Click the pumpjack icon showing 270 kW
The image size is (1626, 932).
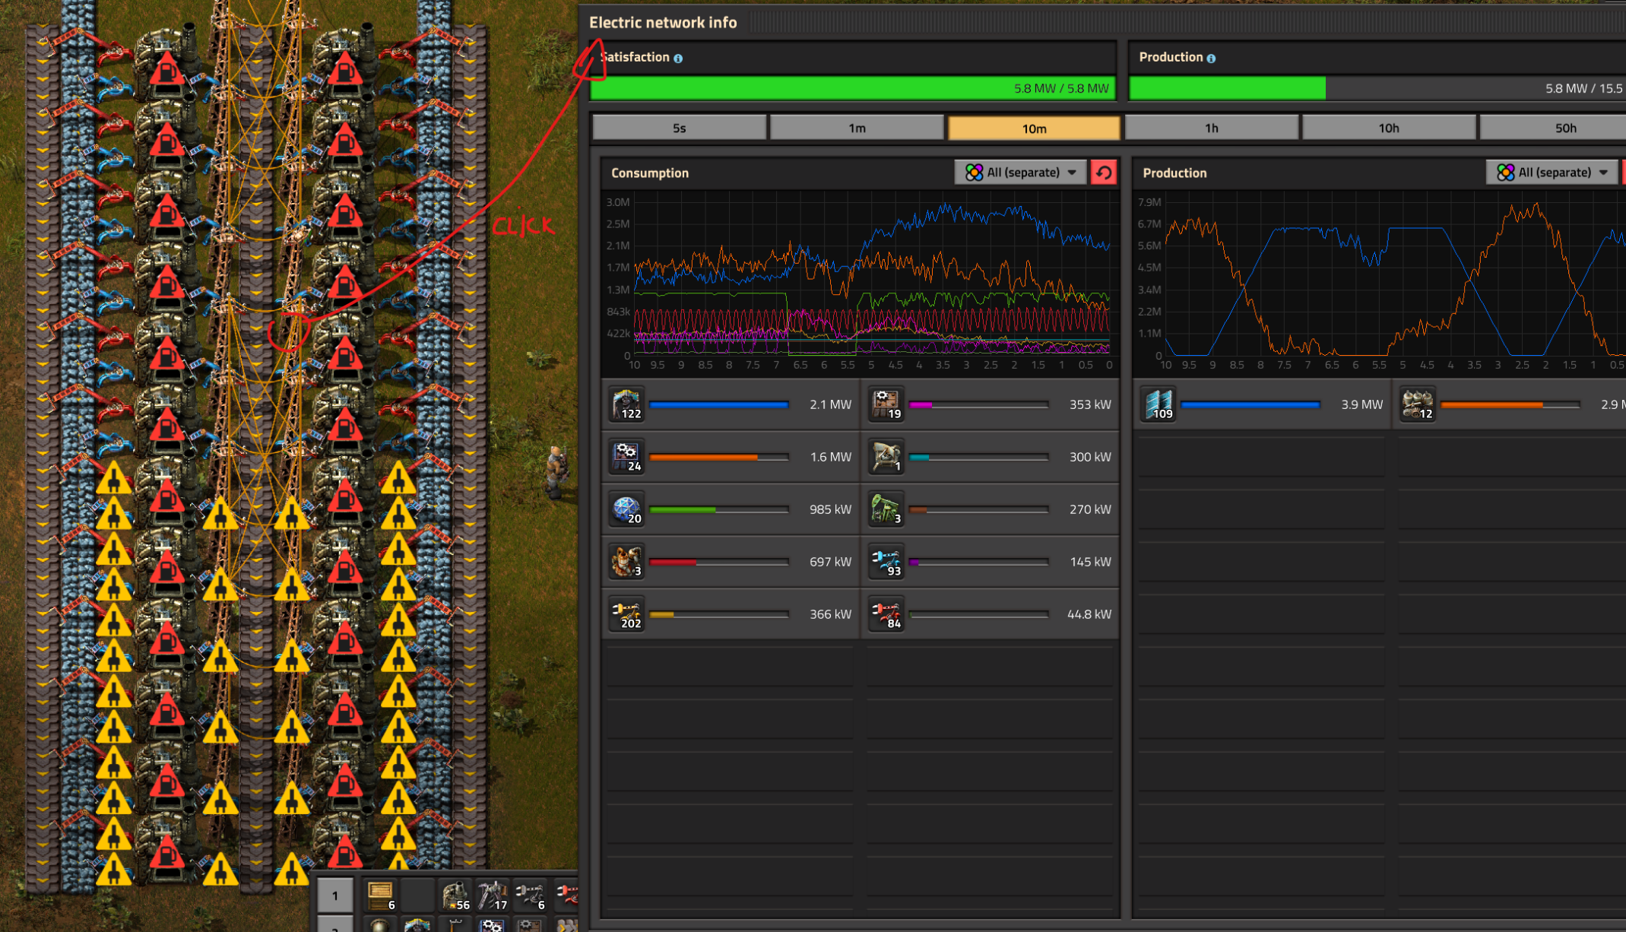(886, 509)
